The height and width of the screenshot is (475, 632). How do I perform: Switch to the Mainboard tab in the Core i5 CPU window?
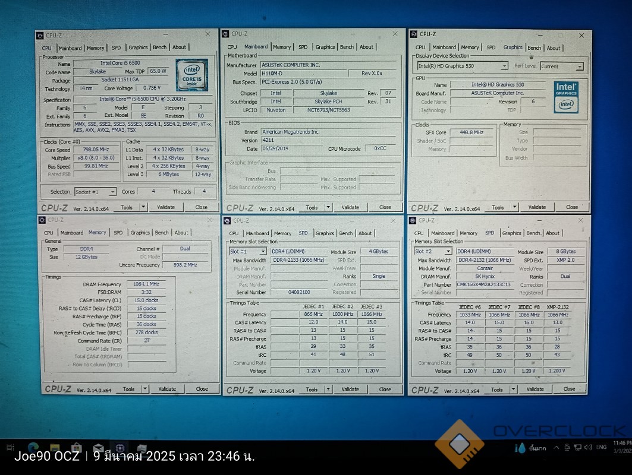70,48
